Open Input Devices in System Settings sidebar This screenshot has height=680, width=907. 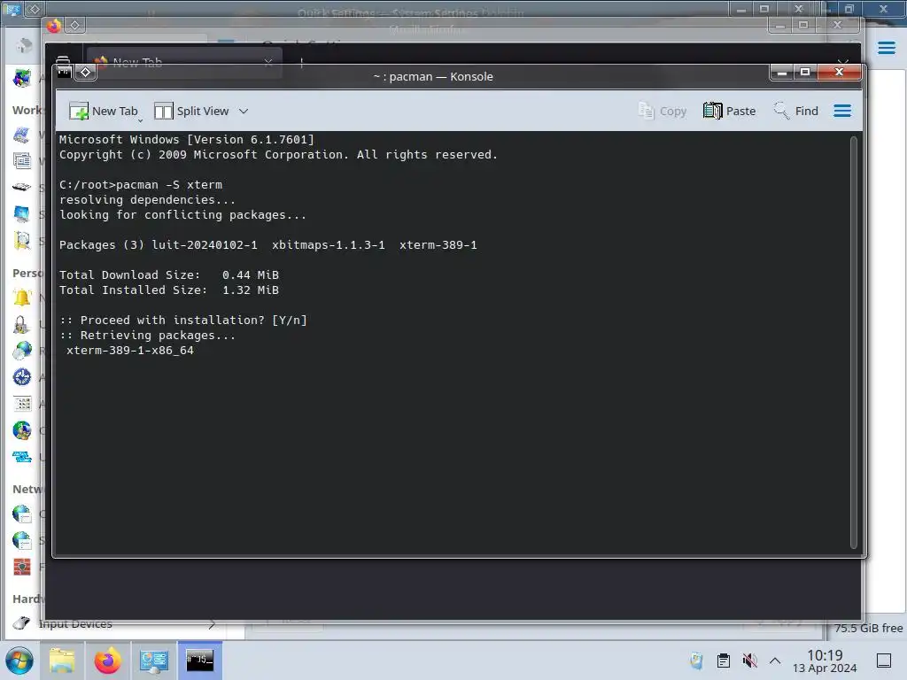114,624
